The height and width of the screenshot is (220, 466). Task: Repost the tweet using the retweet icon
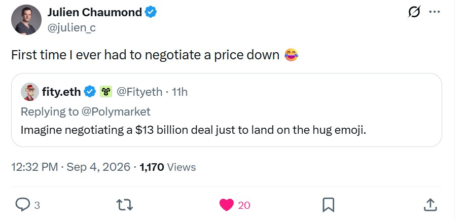point(125,205)
